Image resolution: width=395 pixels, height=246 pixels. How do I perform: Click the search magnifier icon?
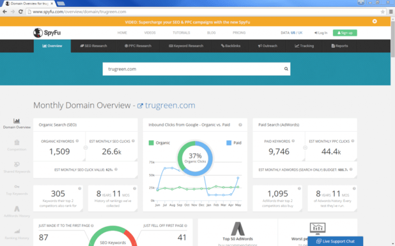click(286, 69)
